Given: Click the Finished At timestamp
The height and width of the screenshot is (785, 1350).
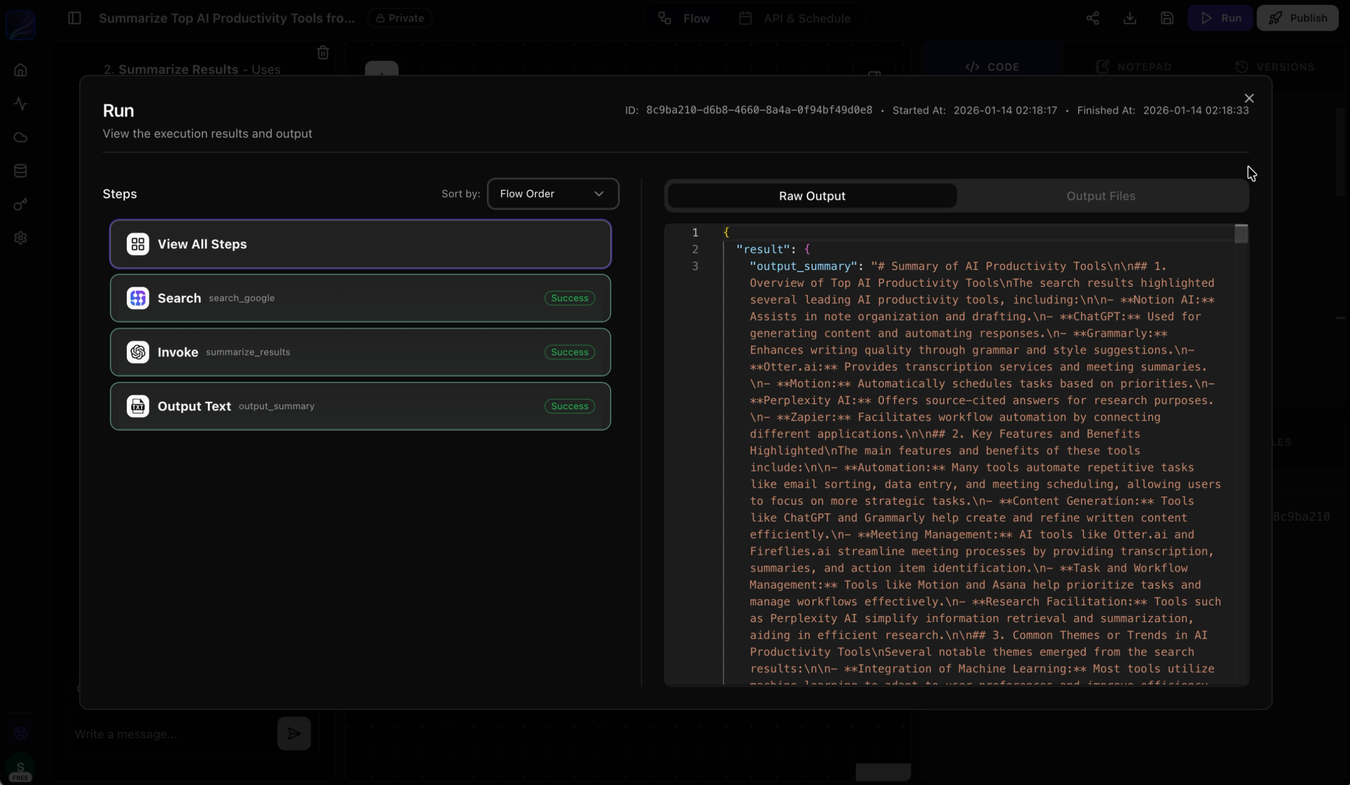Looking at the screenshot, I should click(x=1196, y=110).
